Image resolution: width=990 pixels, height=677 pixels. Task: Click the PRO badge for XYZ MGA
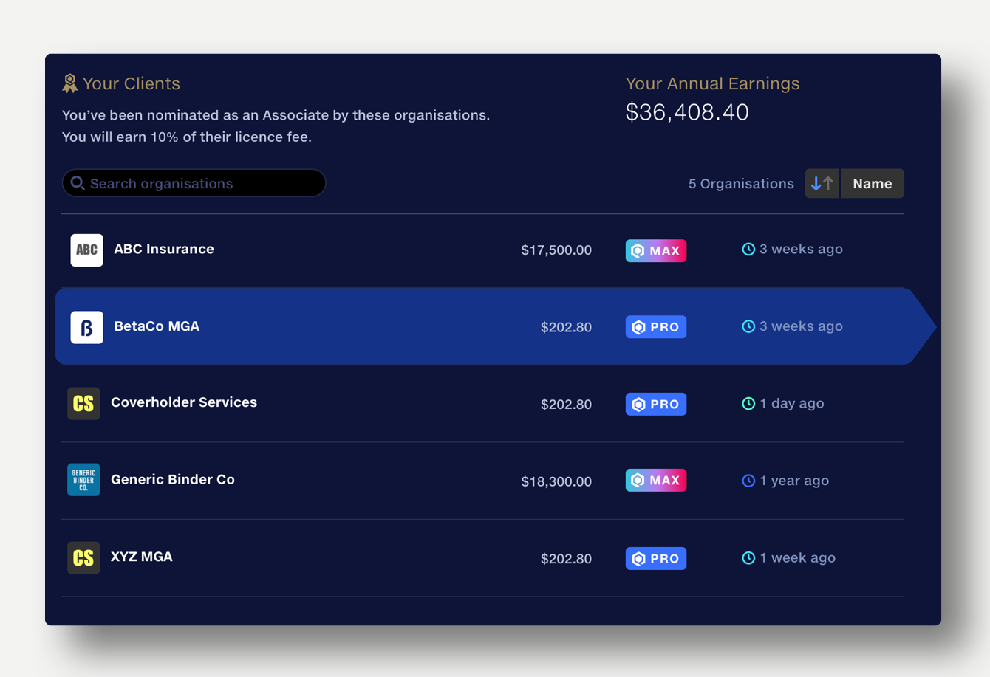pyautogui.click(x=656, y=558)
